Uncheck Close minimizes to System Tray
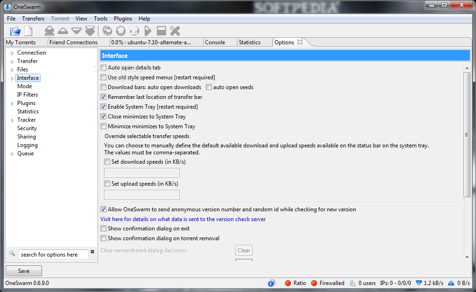Image resolution: width=476 pixels, height=292 pixels. (104, 116)
